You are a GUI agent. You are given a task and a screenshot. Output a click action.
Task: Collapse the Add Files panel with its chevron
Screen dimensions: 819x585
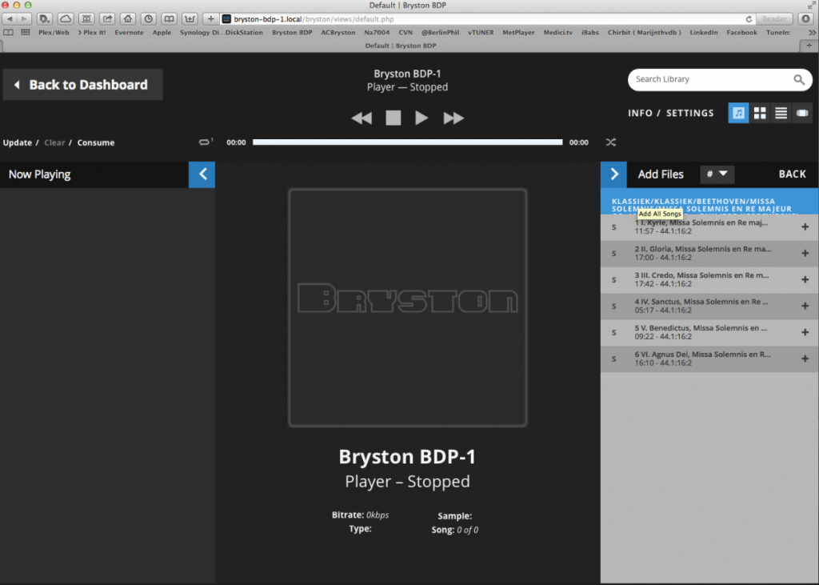pos(613,174)
